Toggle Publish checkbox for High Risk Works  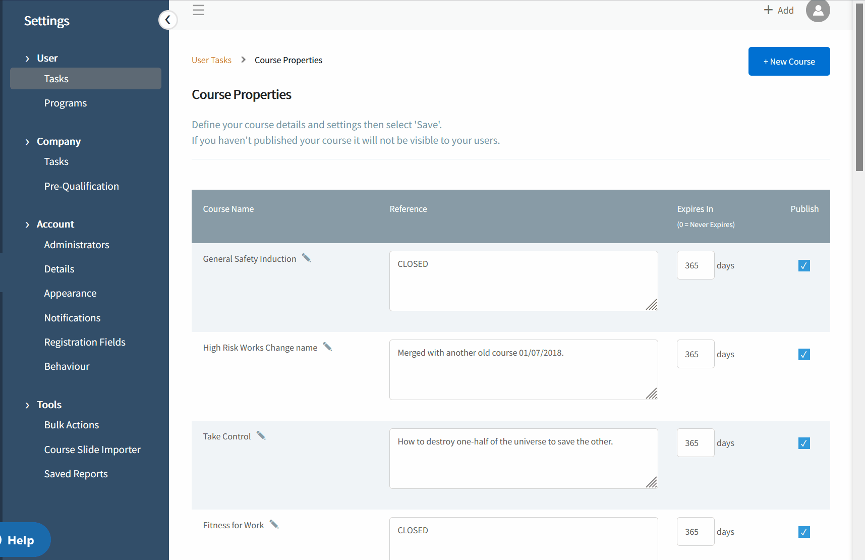tap(804, 354)
